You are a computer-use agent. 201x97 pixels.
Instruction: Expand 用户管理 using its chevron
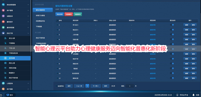tap(28, 10)
